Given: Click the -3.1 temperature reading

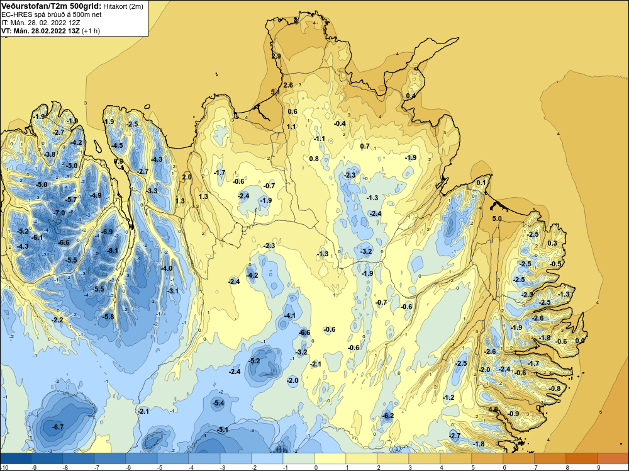Looking at the screenshot, I should click(174, 291).
